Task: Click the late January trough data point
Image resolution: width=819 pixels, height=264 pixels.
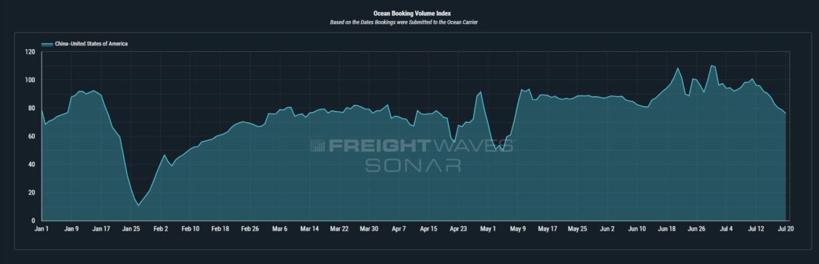Action: pos(138,205)
